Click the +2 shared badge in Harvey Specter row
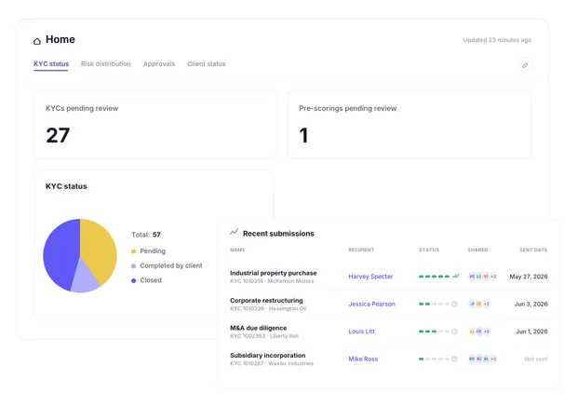 493,277
